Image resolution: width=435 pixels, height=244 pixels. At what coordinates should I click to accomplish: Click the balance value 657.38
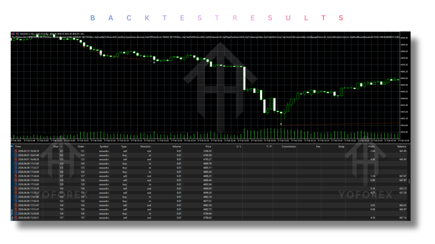coord(403,193)
